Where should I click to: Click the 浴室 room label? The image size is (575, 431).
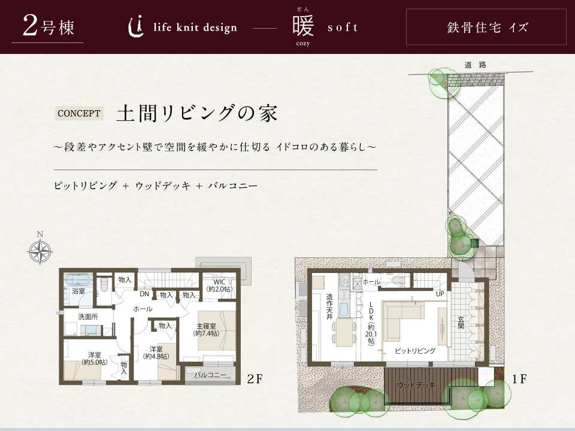click(78, 292)
